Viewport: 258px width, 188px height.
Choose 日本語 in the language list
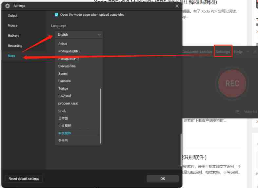(x=63, y=118)
